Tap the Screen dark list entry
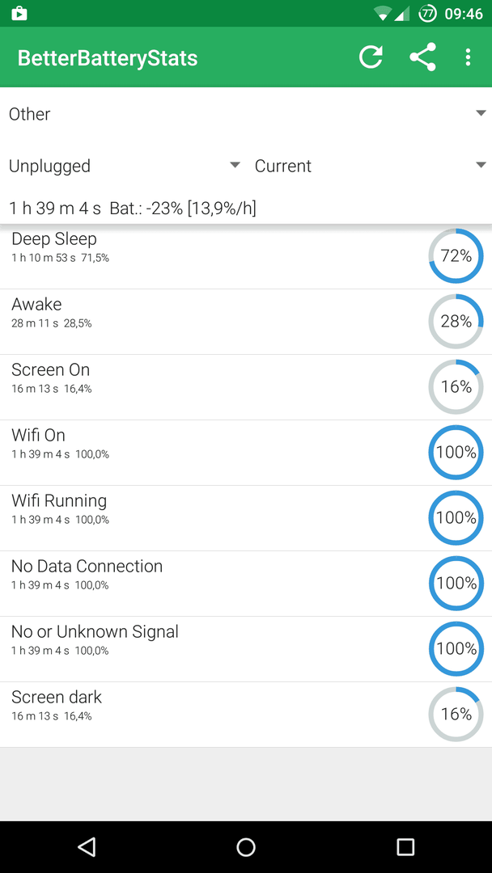This screenshot has width=492, height=873. (246, 715)
